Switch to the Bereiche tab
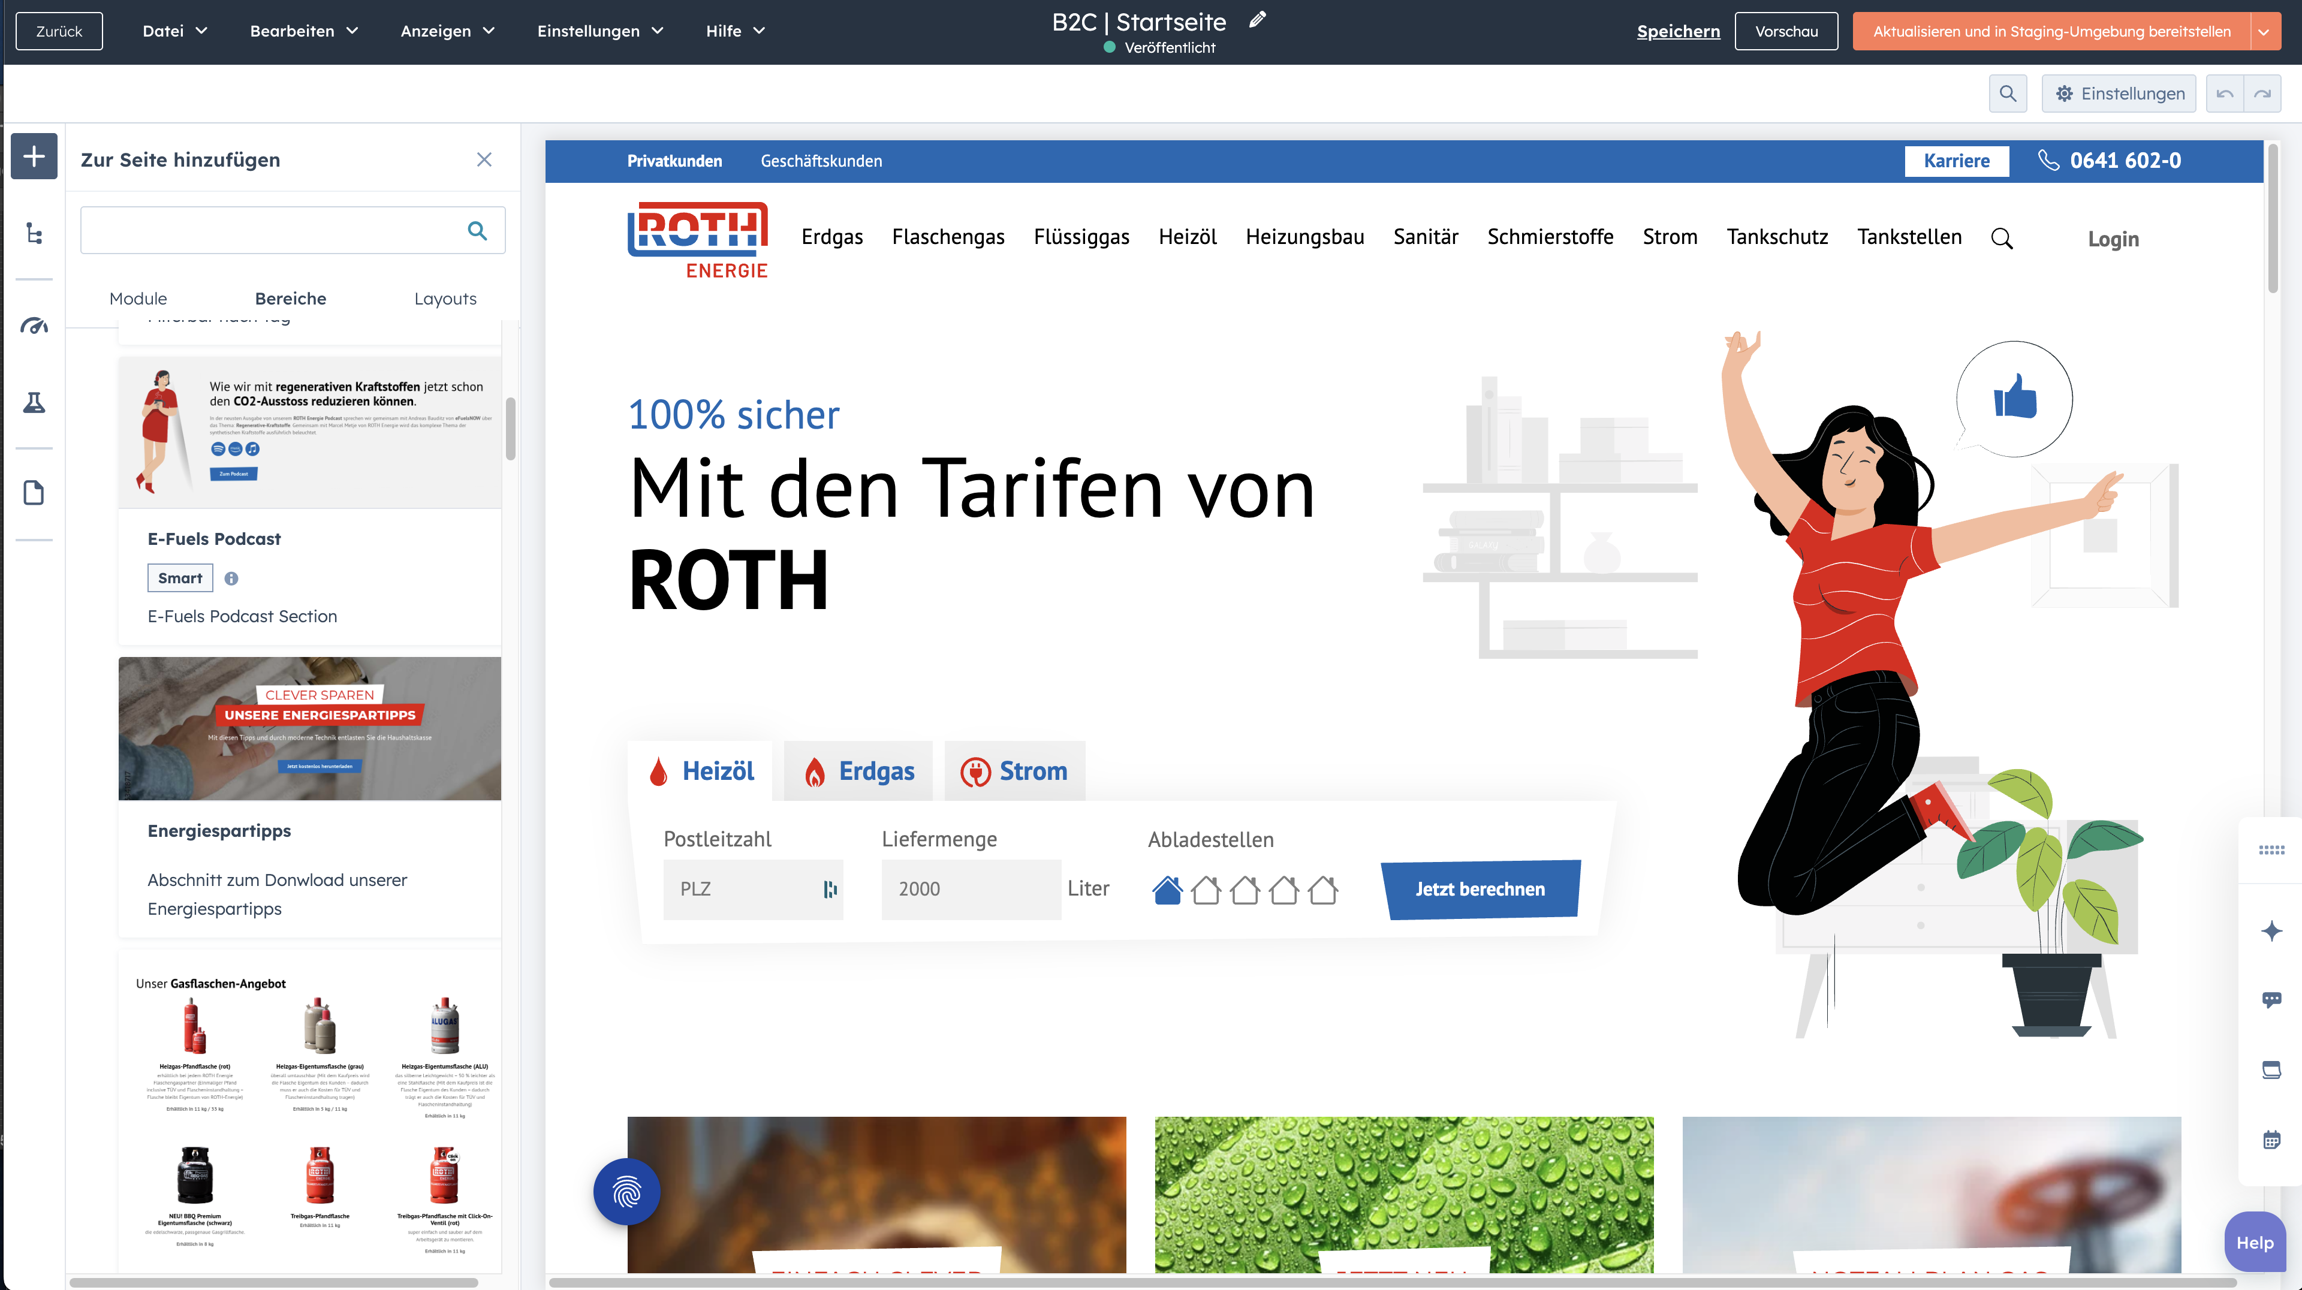This screenshot has height=1290, width=2302. pyautogui.click(x=290, y=299)
